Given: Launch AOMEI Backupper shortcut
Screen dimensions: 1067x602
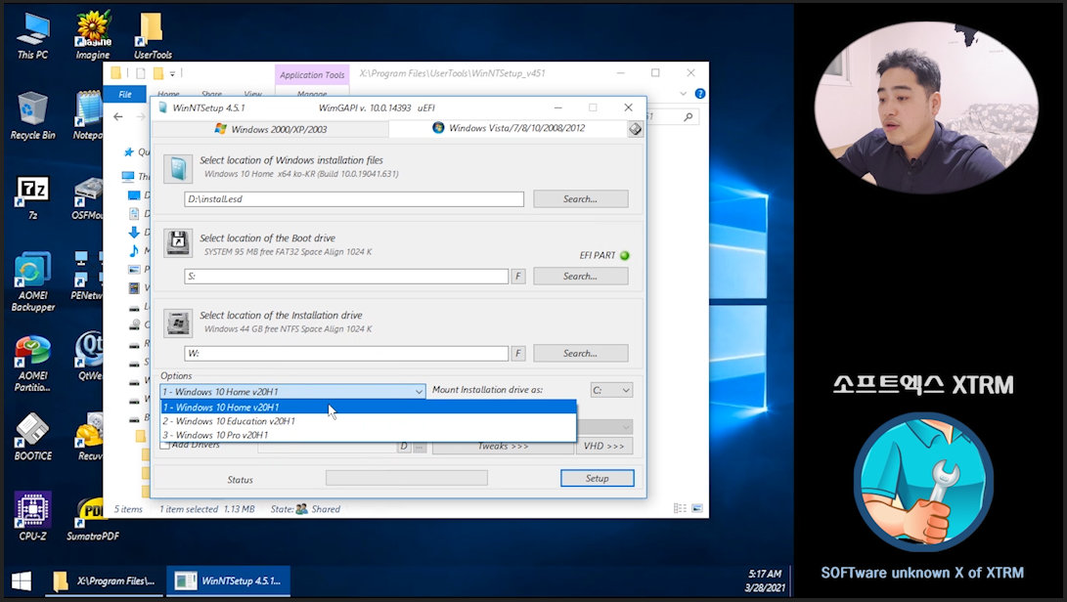Looking at the screenshot, I should (x=32, y=282).
